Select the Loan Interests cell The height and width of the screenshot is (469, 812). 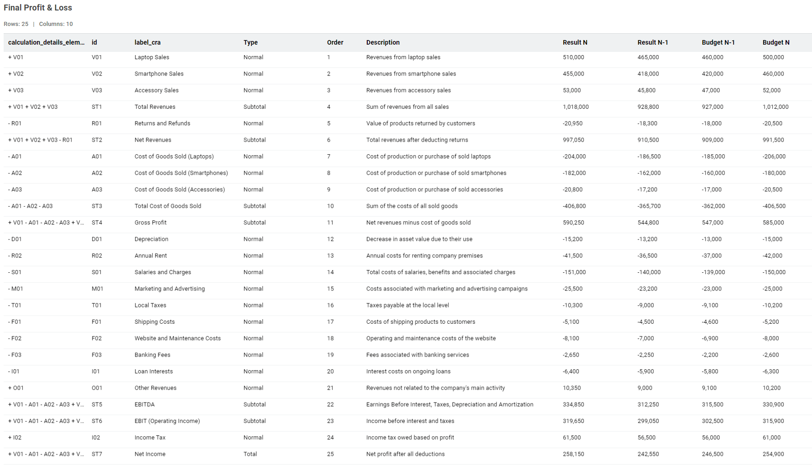(154, 372)
